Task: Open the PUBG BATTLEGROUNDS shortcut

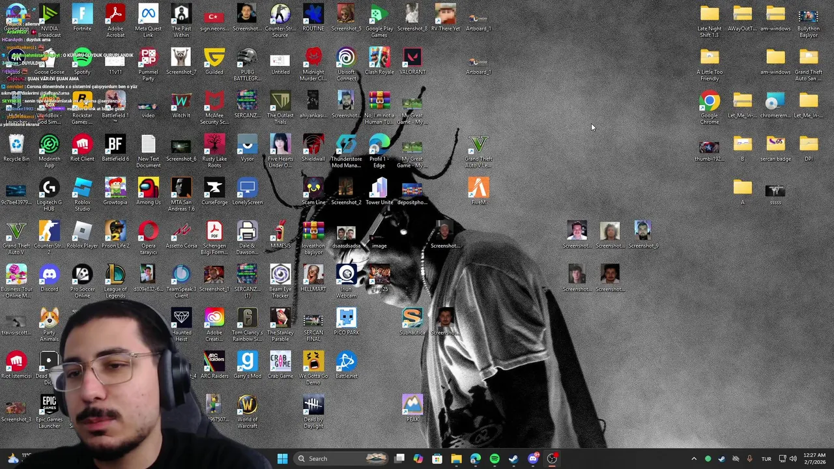Action: coord(247,63)
